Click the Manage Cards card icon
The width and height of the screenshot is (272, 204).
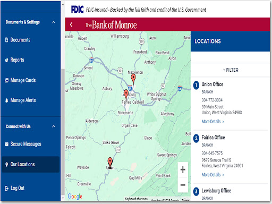coord(6,80)
